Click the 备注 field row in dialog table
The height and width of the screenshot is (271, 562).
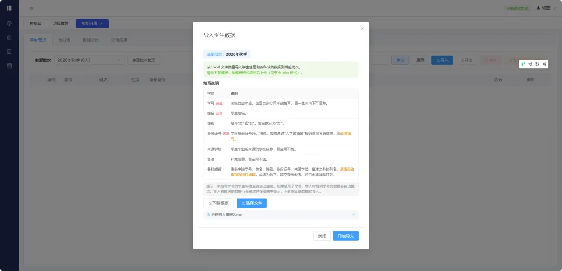(280, 159)
